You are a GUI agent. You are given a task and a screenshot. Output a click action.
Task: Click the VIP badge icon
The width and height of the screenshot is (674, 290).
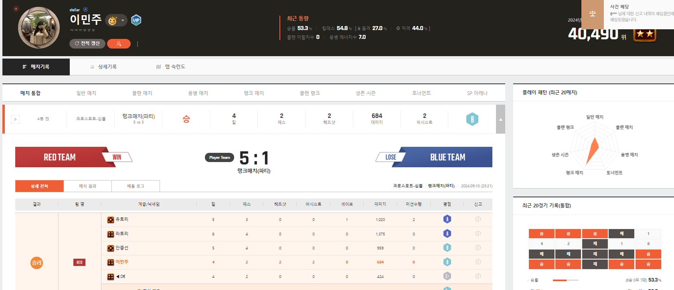pyautogui.click(x=136, y=20)
